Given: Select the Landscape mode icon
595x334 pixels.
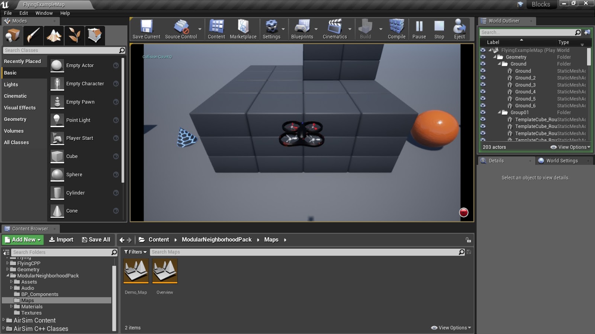Looking at the screenshot, I should (54, 36).
